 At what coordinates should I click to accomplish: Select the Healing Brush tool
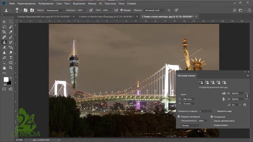tap(4, 37)
